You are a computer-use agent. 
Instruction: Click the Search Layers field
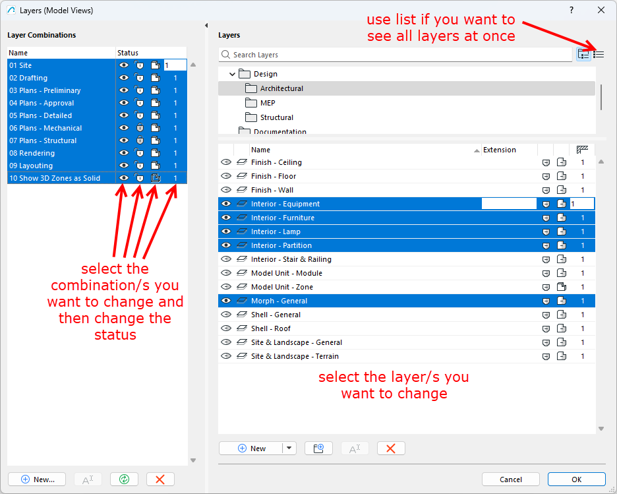click(395, 55)
